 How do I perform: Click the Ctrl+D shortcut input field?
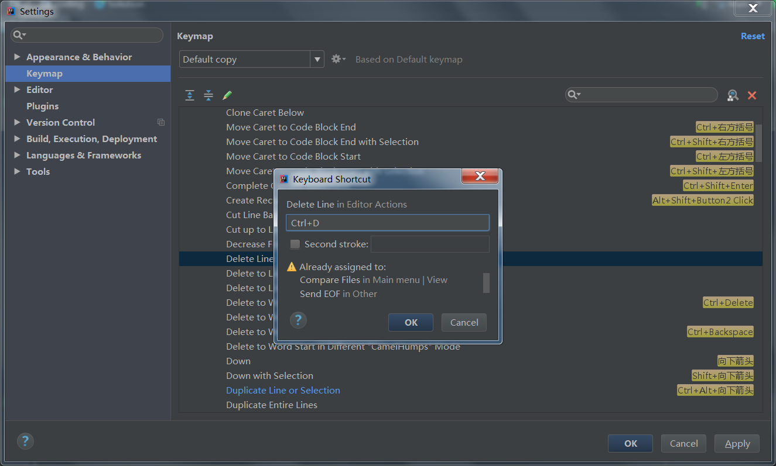388,223
